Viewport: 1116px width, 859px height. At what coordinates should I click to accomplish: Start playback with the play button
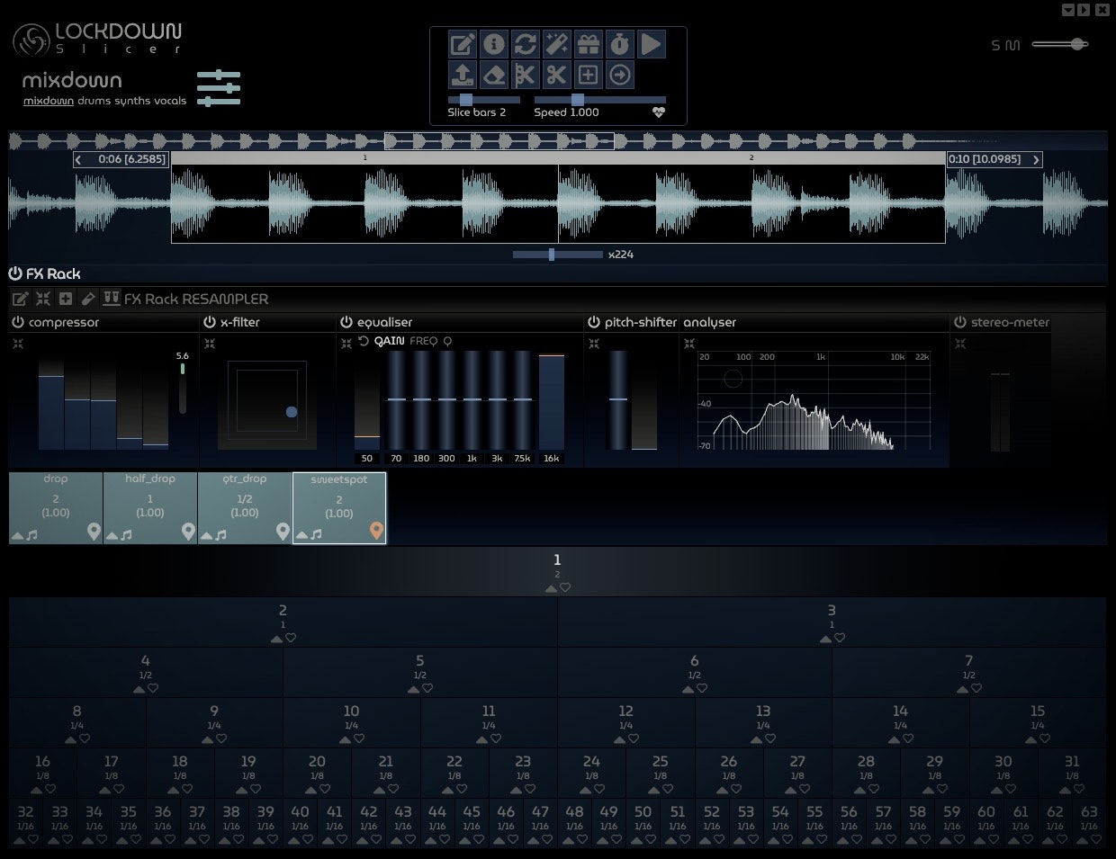tap(651, 44)
